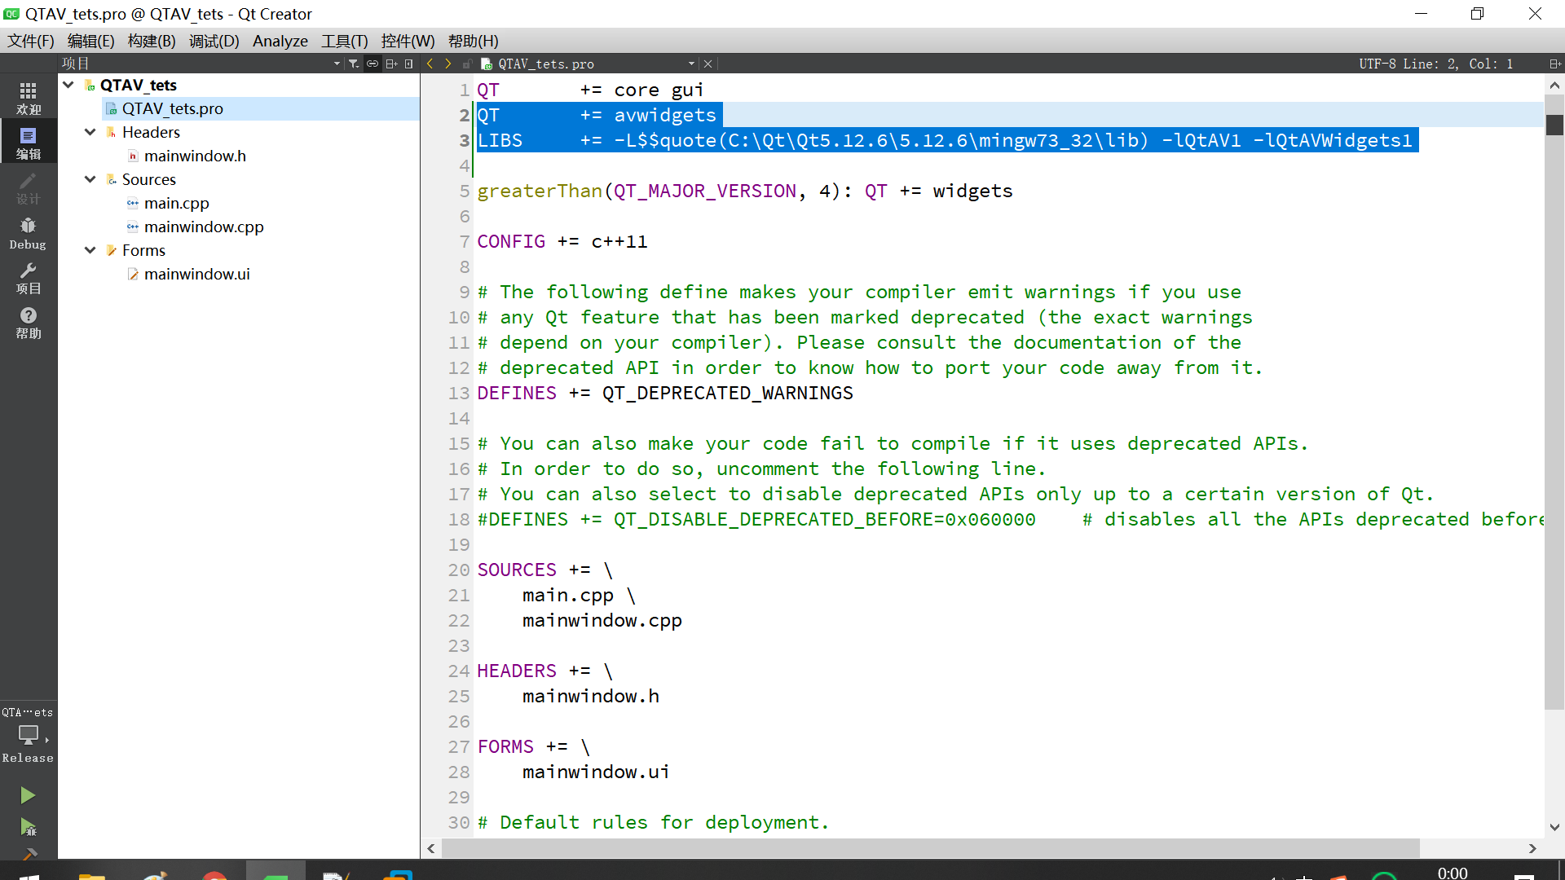Click Start Debugging run button

(x=28, y=828)
